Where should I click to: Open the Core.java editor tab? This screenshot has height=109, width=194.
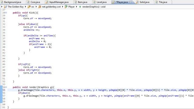point(35,2)
